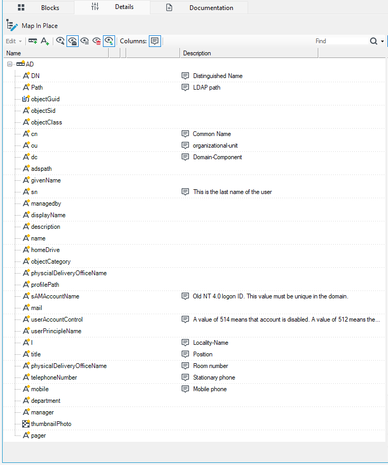Image resolution: width=388 pixels, height=465 pixels.
Task: Click the eye icon with list lines
Action: click(x=84, y=41)
